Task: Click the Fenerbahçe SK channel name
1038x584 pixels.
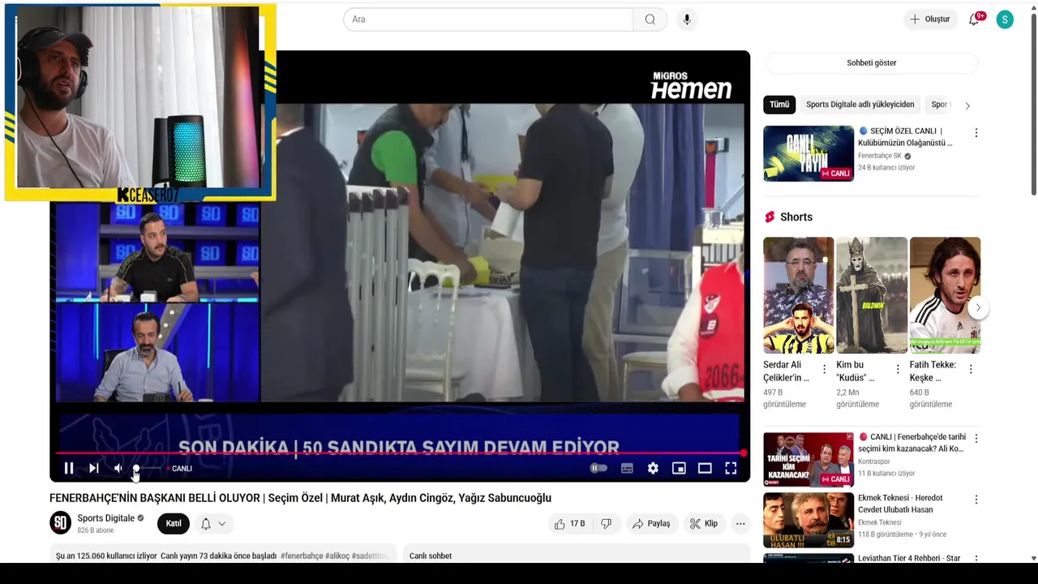Action: tap(880, 156)
